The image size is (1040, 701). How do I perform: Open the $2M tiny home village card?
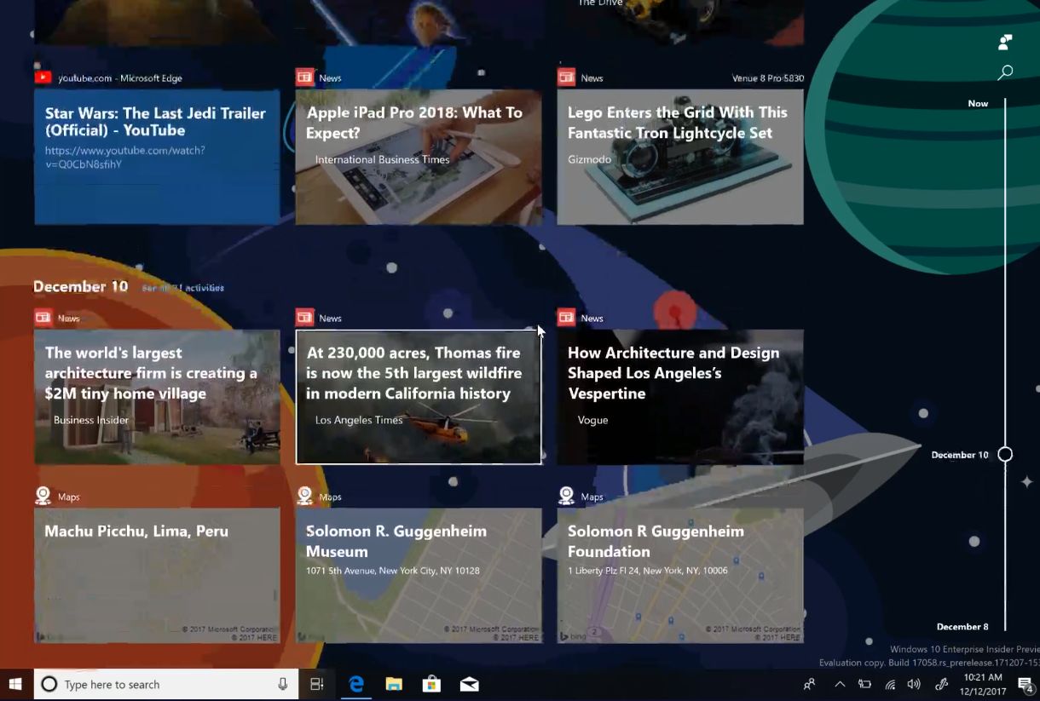[x=157, y=397]
